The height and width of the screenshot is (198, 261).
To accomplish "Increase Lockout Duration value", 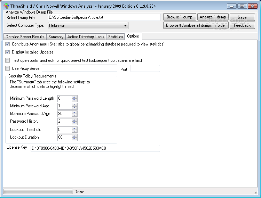I will coord(74,136).
